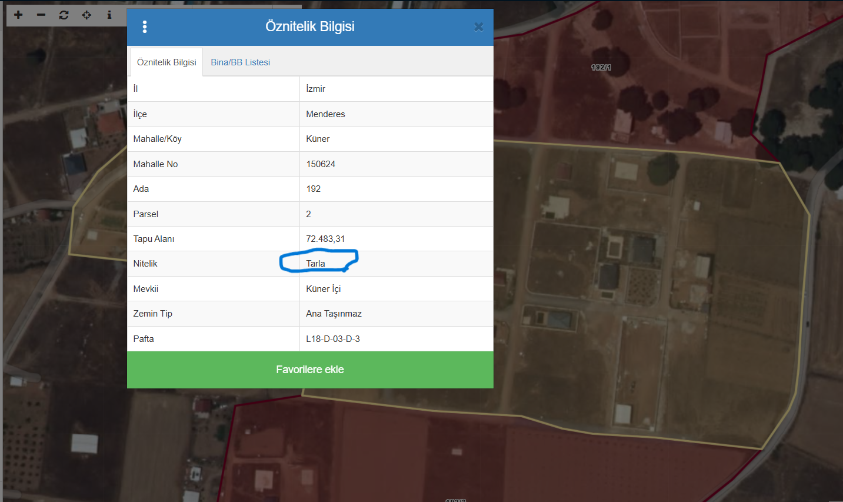
Task: Click the Ada row label
Action: tap(141, 189)
